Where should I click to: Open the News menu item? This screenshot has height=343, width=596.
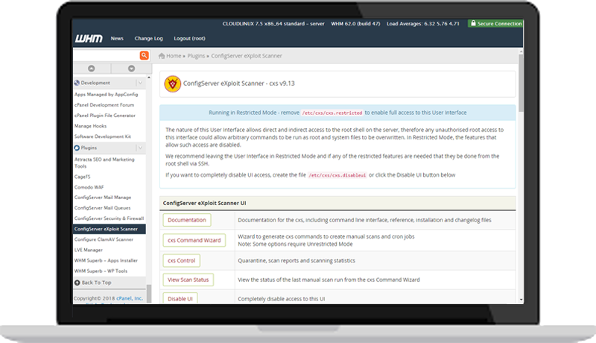[117, 39]
